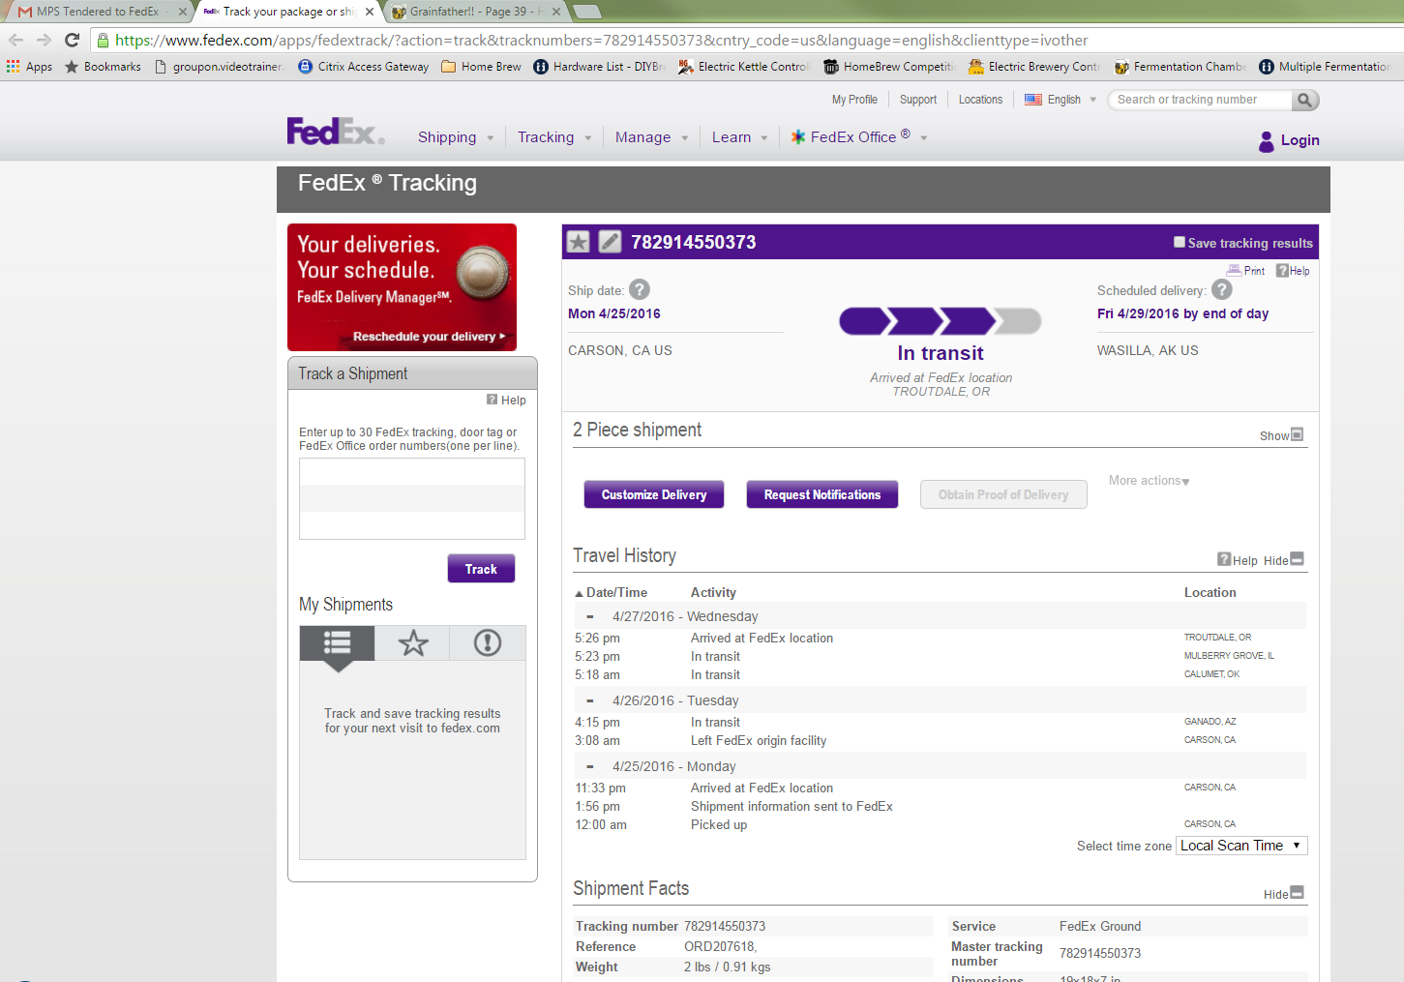Open the Learn menu
This screenshot has height=982, width=1404.
click(740, 137)
